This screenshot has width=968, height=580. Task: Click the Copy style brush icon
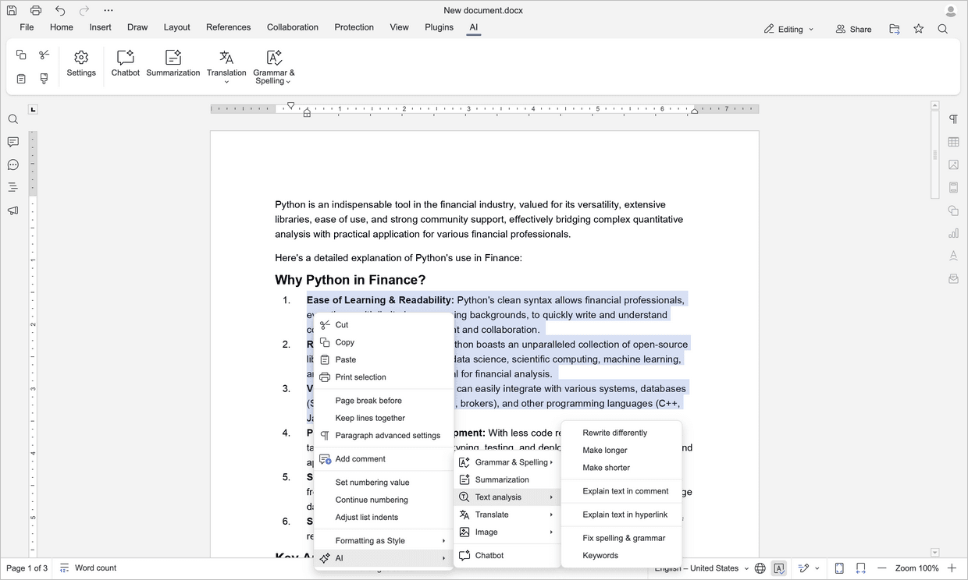click(44, 79)
